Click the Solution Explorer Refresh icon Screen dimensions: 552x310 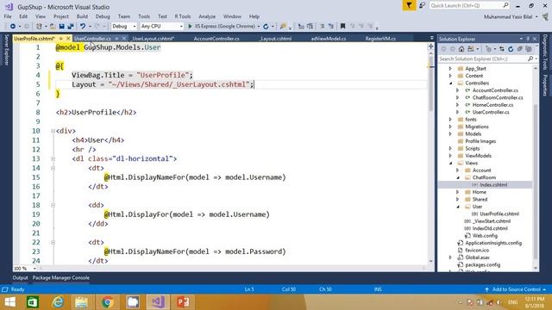point(511,49)
